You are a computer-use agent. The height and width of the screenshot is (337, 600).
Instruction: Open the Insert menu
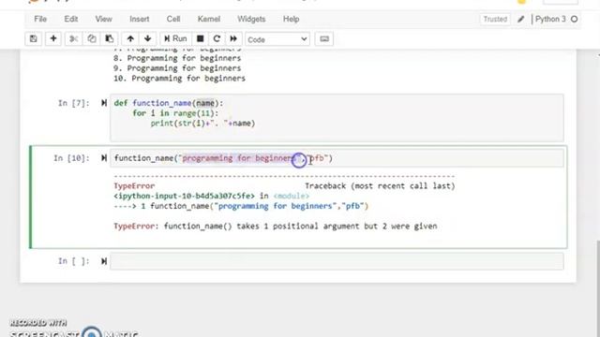point(140,19)
